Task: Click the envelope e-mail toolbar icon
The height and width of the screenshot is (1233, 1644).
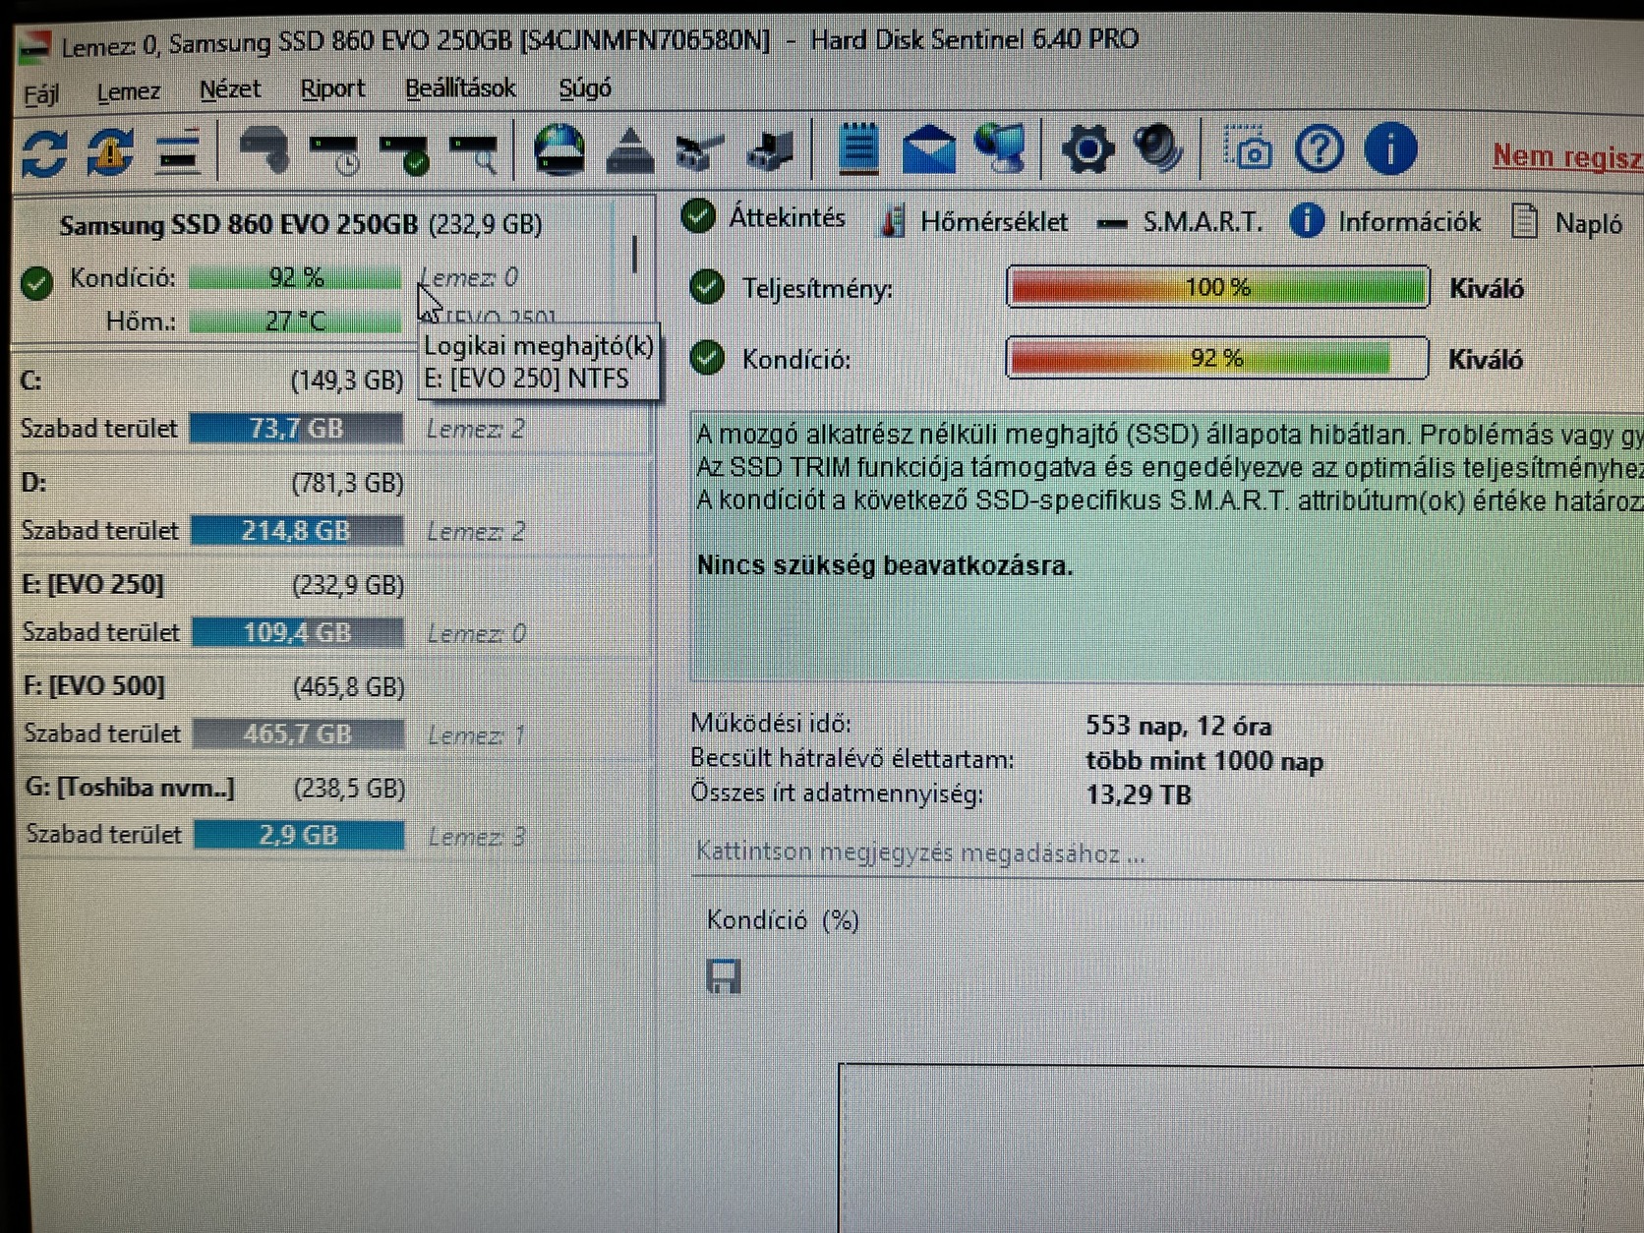Action: (x=929, y=150)
